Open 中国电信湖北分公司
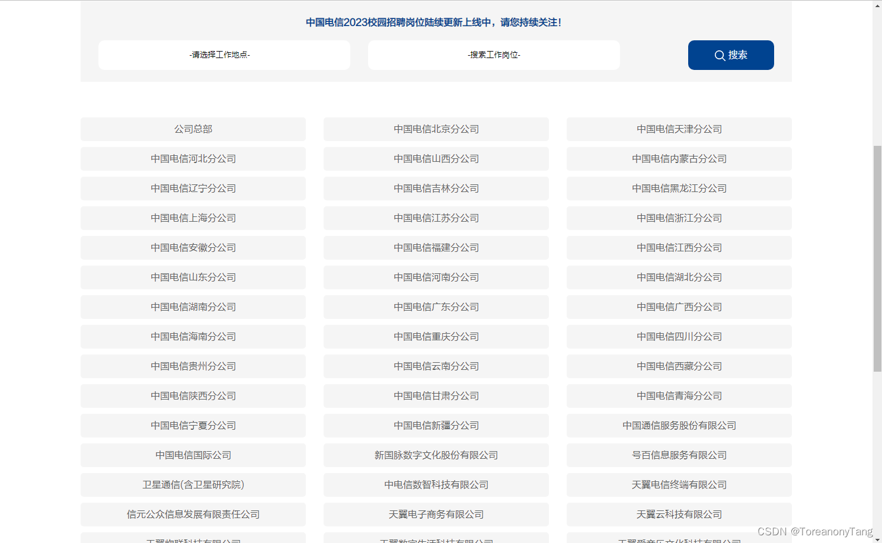The image size is (882, 543). (x=679, y=277)
